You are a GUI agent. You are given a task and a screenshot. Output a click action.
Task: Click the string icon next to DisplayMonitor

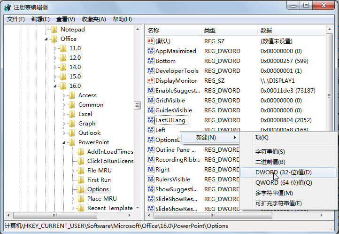[151, 80]
